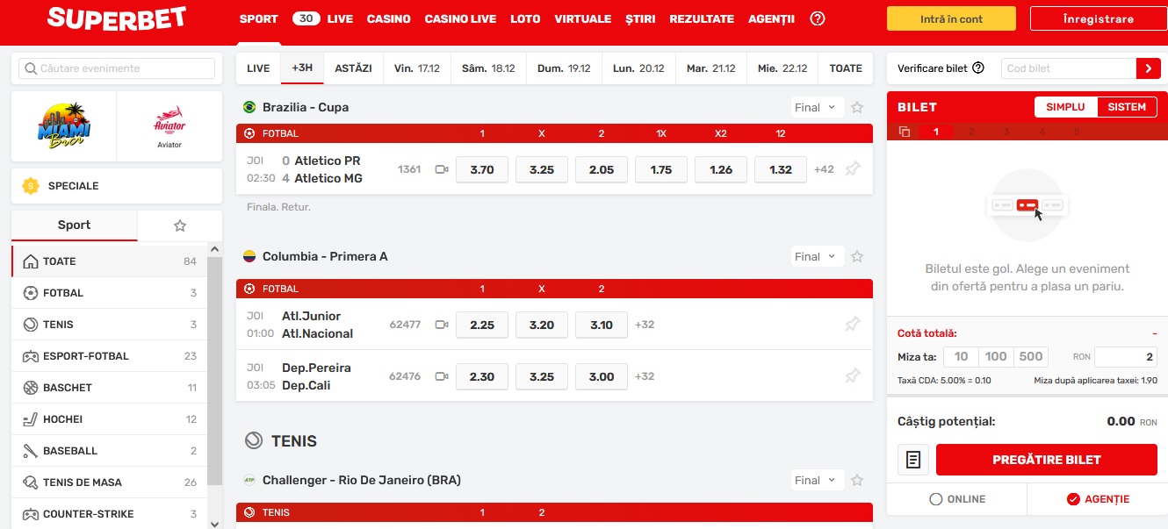
Task: Open the help question mark in top navigation
Action: (x=818, y=18)
